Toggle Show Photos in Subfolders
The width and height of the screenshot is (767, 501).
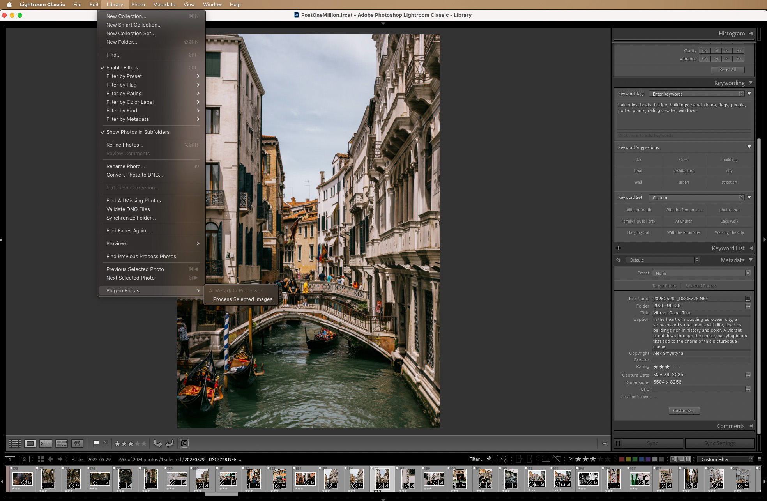pos(138,132)
